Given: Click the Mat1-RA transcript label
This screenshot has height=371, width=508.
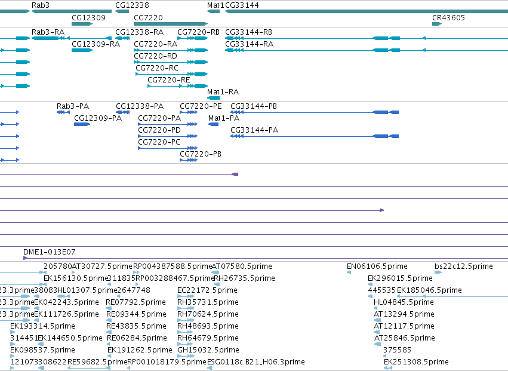Looking at the screenshot, I should 223,92.
